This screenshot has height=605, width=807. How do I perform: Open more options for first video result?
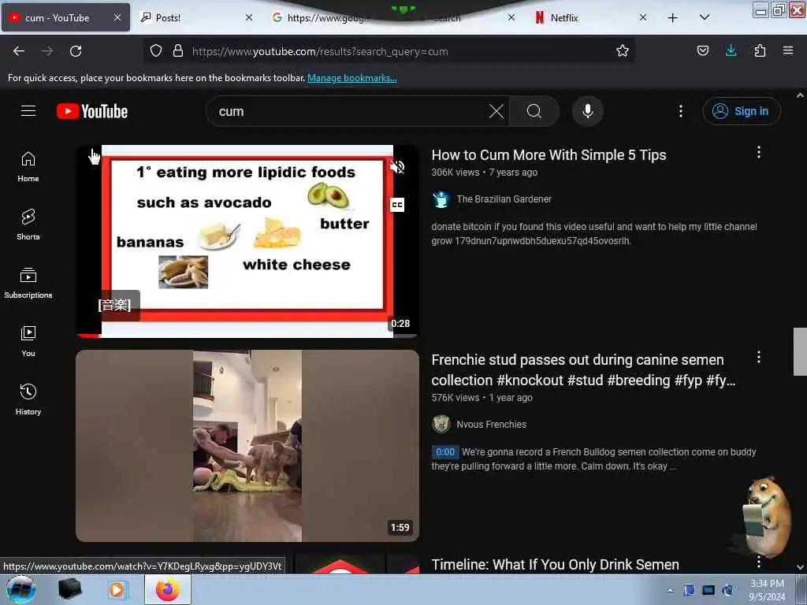[x=759, y=152]
